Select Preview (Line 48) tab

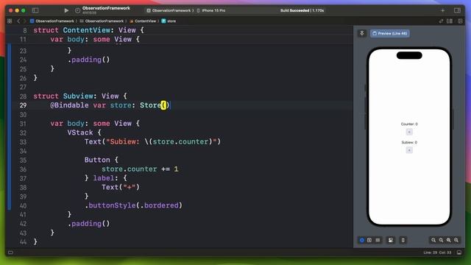coord(389,33)
